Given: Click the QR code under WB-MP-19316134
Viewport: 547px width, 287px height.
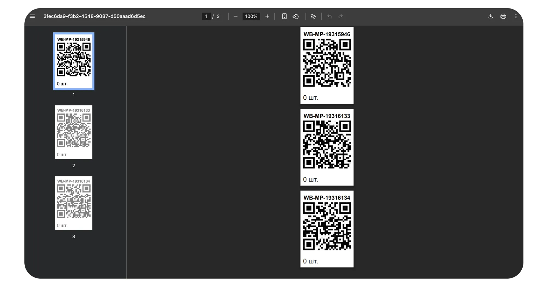Looking at the screenshot, I should click(x=327, y=226).
